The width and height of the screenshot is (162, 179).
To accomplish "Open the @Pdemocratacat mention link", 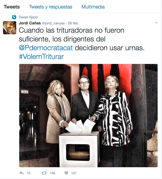I will (x=46, y=48).
